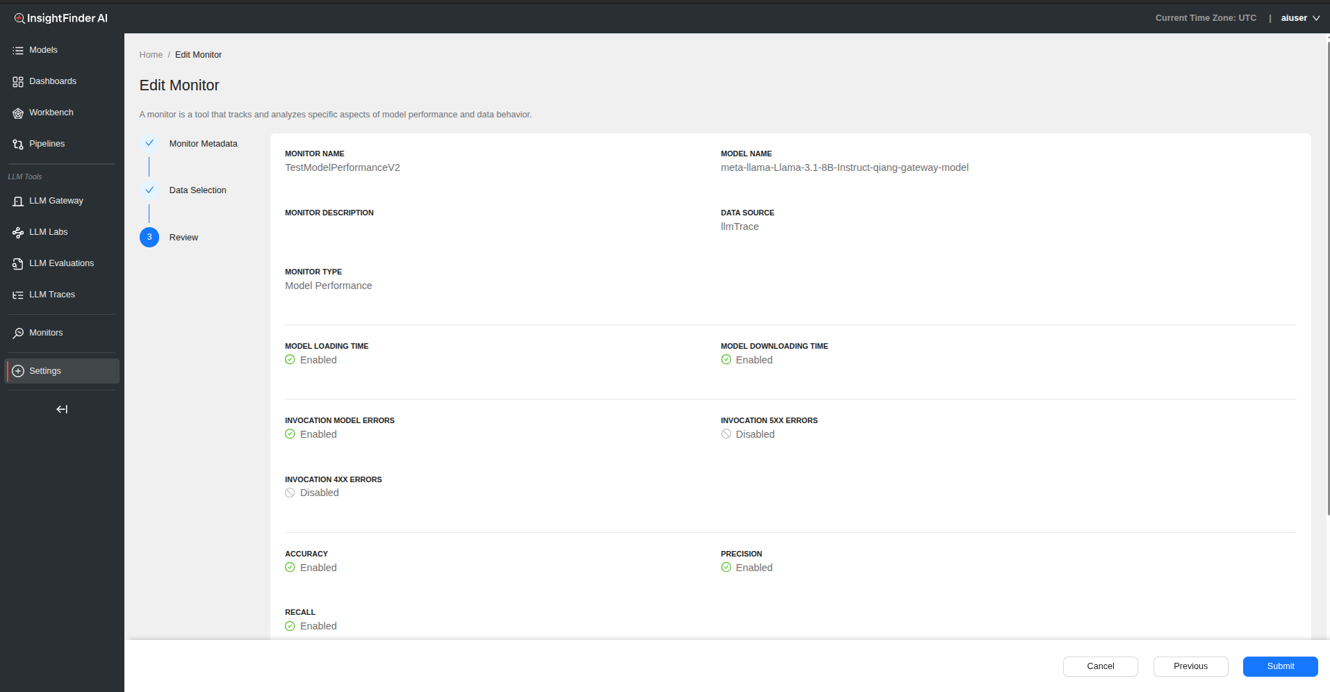Go to the Monitor Metadata step
The image size is (1330, 692).
pyautogui.click(x=203, y=144)
